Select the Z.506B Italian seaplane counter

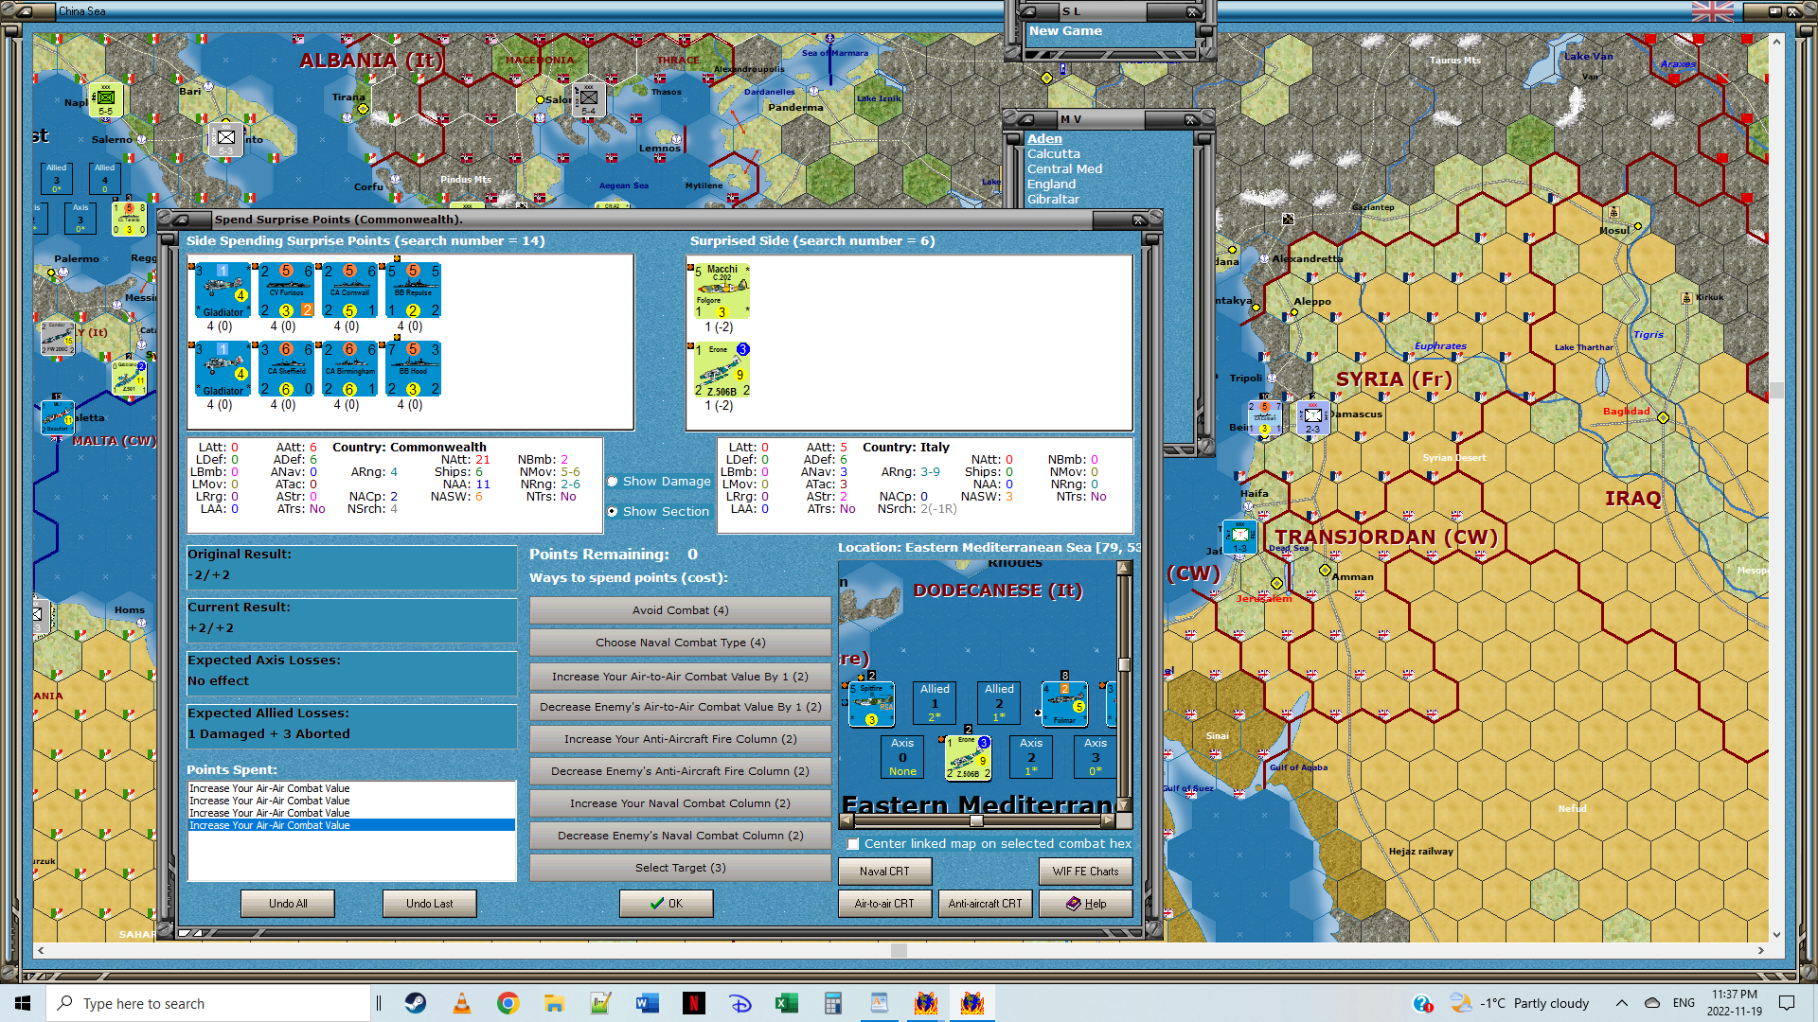[722, 369]
